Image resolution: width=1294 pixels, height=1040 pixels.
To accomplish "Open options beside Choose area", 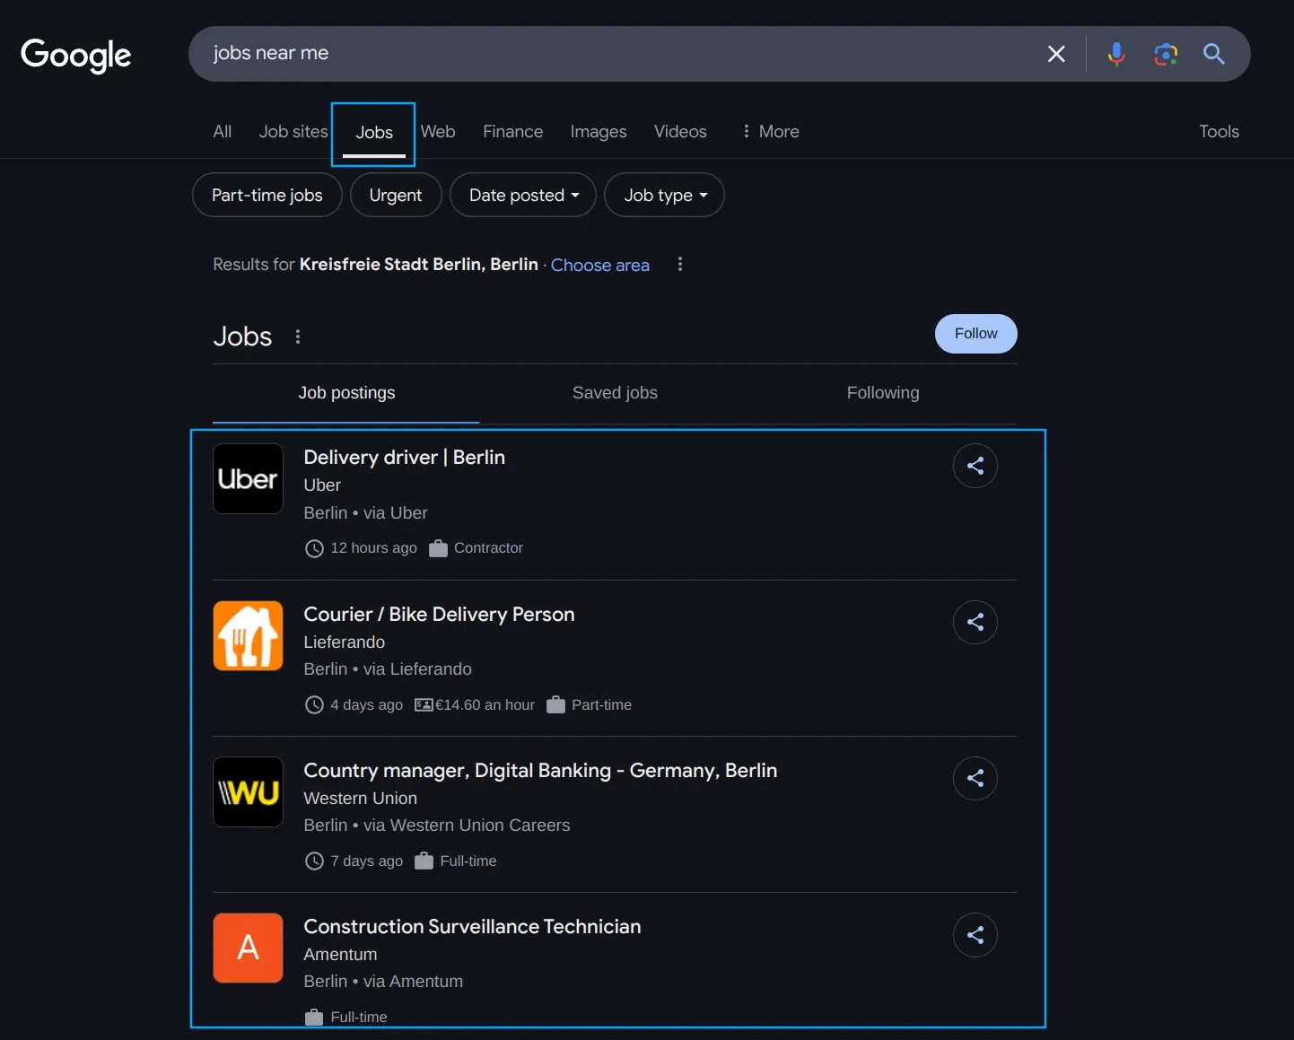I will [x=680, y=264].
